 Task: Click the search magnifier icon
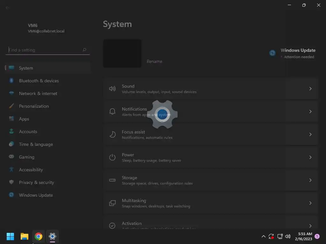pyautogui.click(x=84, y=50)
